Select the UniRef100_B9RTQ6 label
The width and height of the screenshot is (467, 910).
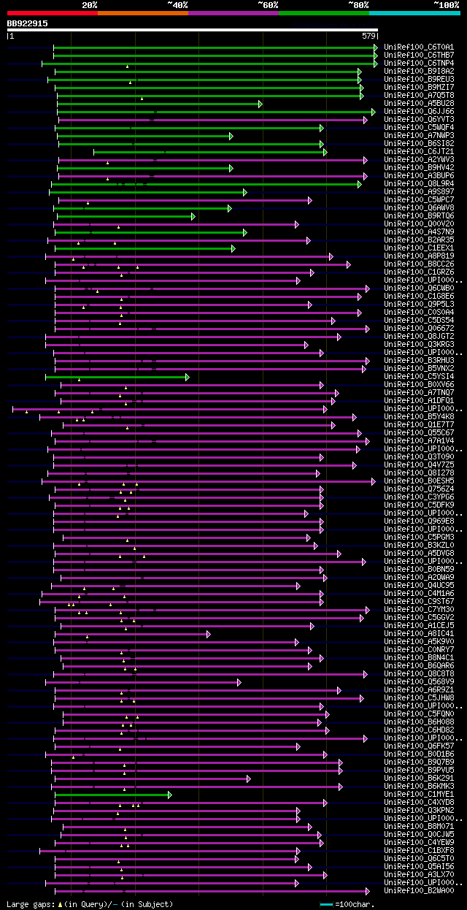419,215
